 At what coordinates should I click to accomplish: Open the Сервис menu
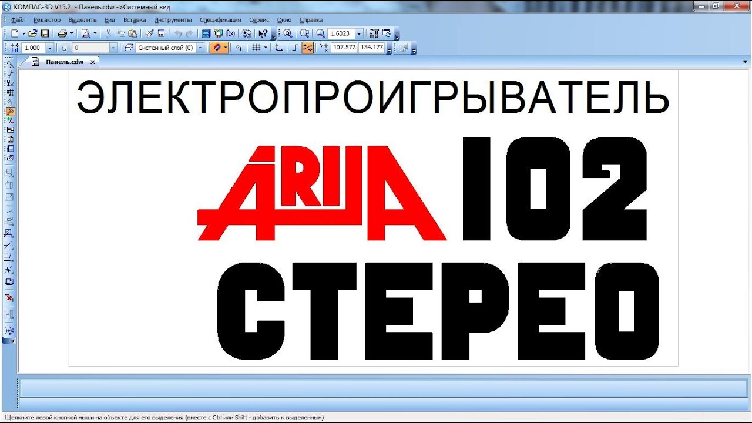[x=259, y=20]
